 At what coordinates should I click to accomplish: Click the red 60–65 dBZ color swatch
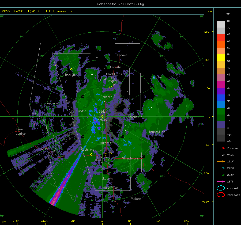coord(221,38)
